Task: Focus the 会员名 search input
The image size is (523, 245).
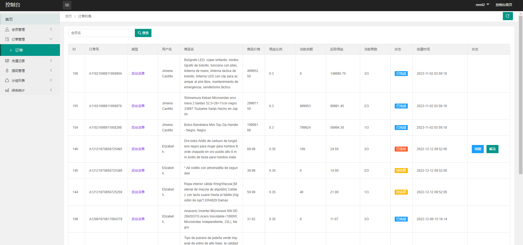Action: click(x=101, y=33)
